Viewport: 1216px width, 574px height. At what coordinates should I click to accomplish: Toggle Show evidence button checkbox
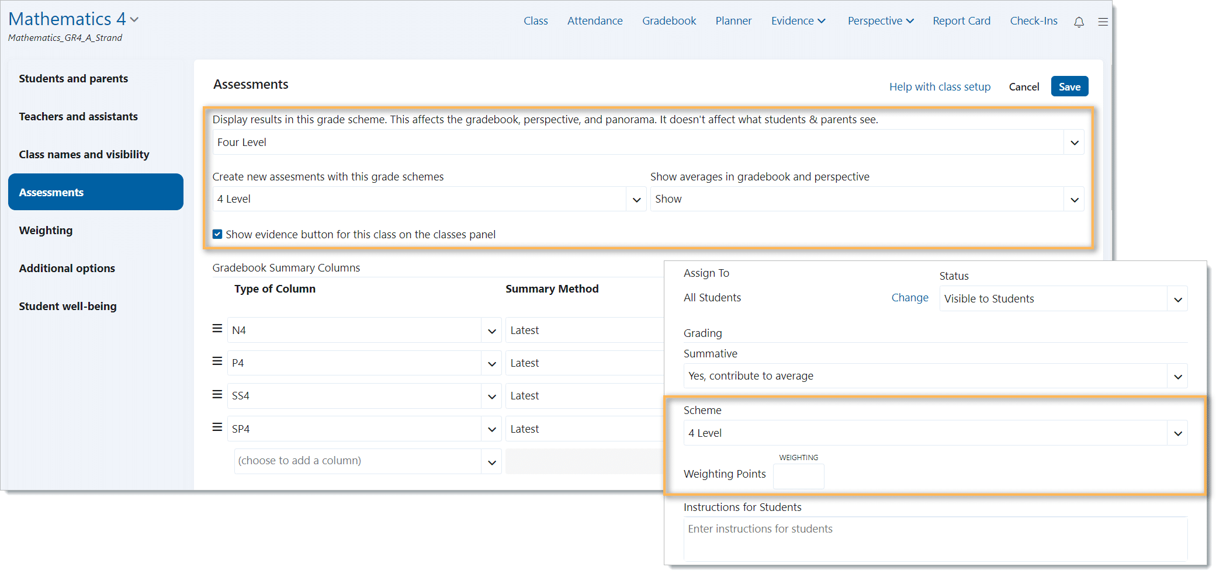click(217, 234)
